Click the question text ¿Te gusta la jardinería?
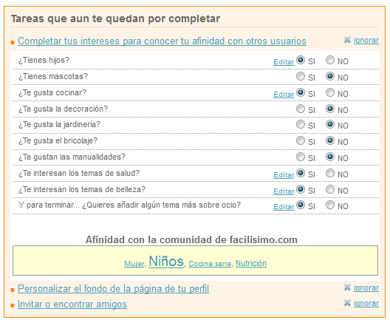Image resolution: width=390 pixels, height=320 pixels. tap(59, 124)
